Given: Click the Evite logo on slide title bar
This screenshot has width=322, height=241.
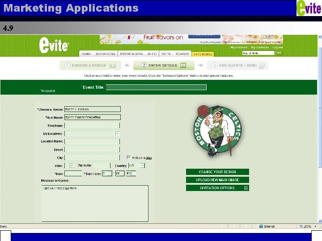Looking at the screenshot, I should pyautogui.click(x=309, y=8).
